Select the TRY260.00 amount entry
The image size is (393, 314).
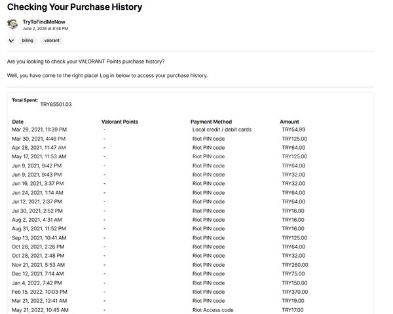click(x=295, y=265)
